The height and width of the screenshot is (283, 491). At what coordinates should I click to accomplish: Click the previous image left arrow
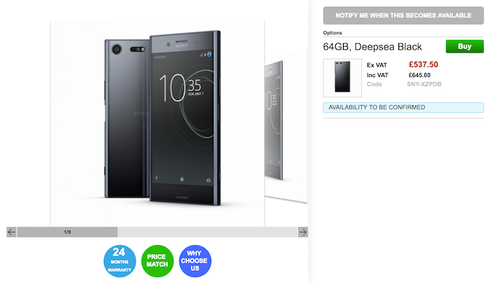pos(12,232)
